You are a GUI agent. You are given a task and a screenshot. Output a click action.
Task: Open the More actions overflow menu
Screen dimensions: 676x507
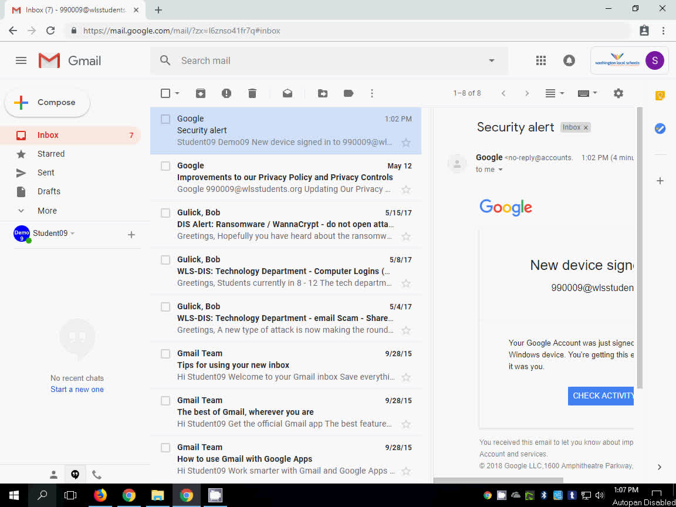371,93
